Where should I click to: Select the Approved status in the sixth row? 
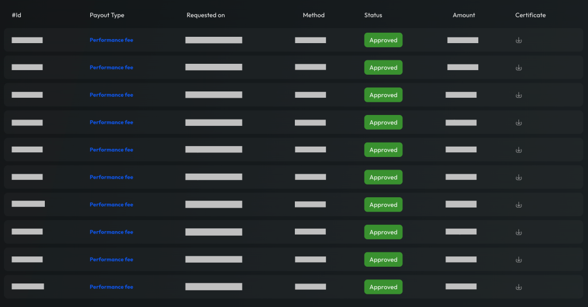(383, 177)
